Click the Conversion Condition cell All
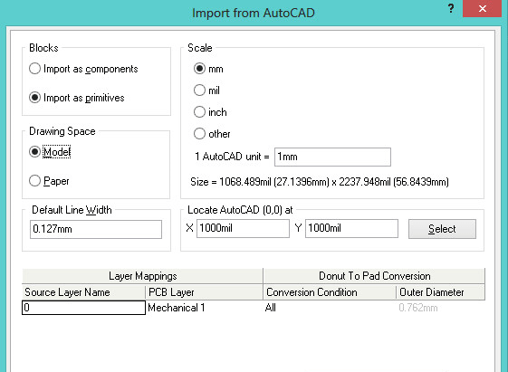The image size is (508, 372). point(330,308)
